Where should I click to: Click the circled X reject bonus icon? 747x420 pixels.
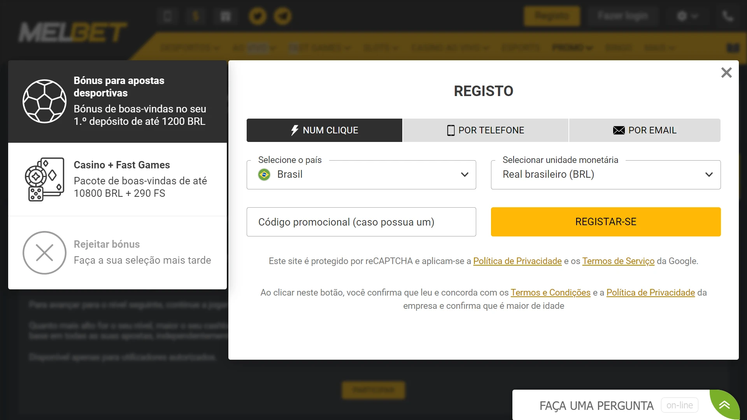coord(44,253)
